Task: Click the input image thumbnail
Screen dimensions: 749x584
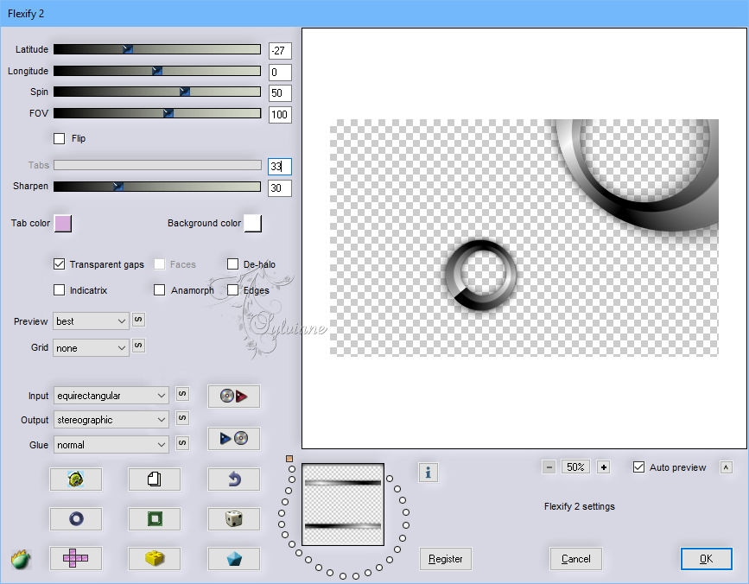Action: 343,505
